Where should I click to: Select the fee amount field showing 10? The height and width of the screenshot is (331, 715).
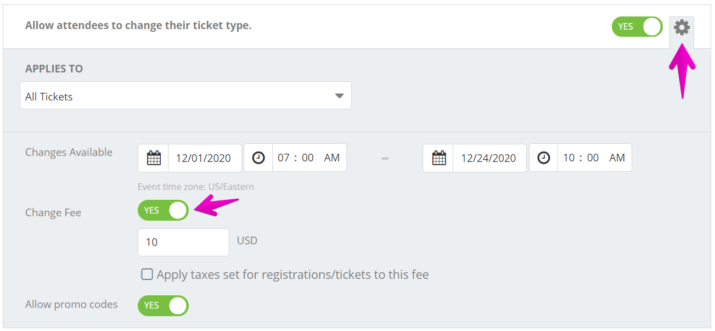183,242
